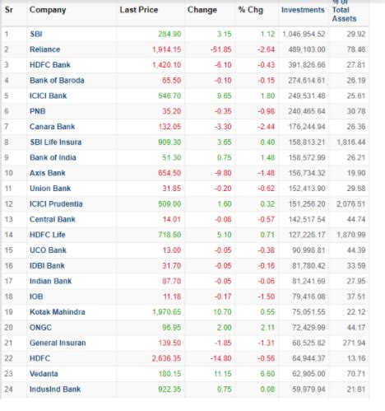This screenshot has height=411, width=385.
Task: Select ICICI Prudentia total assets 2,076.51
Action: pyautogui.click(x=351, y=204)
